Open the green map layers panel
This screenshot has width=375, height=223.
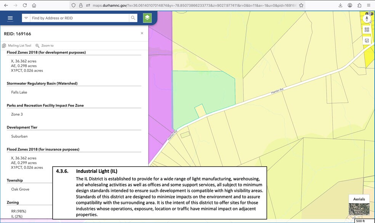click(147, 18)
